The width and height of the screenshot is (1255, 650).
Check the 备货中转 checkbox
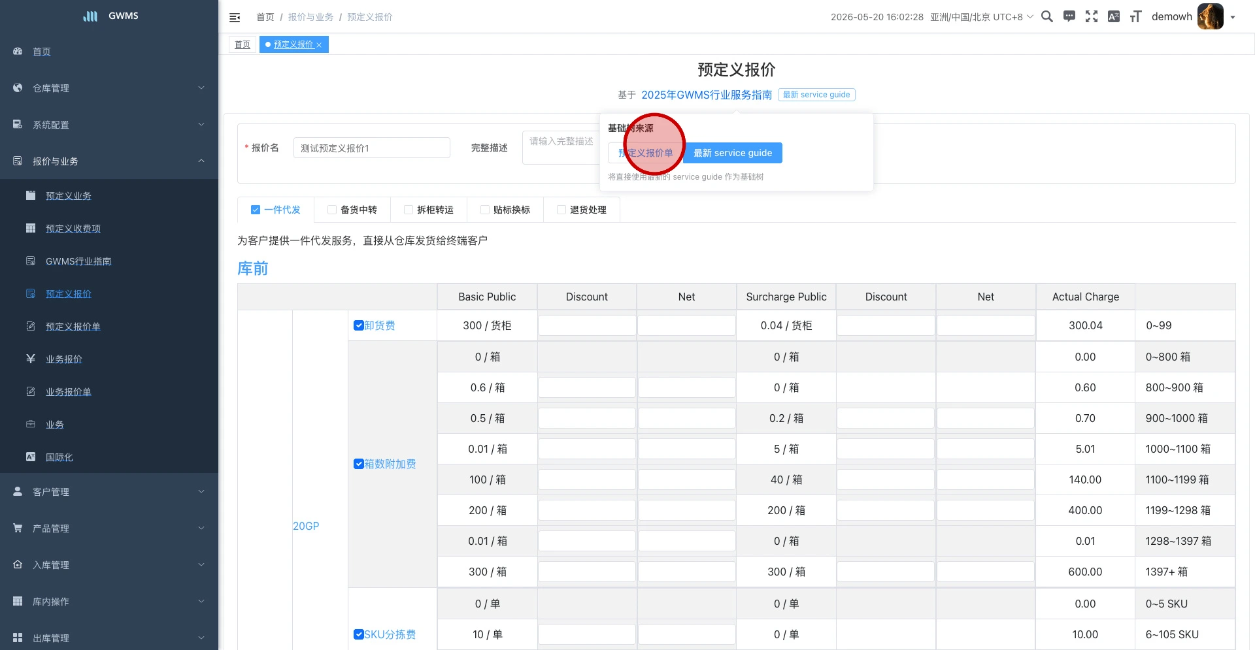332,210
